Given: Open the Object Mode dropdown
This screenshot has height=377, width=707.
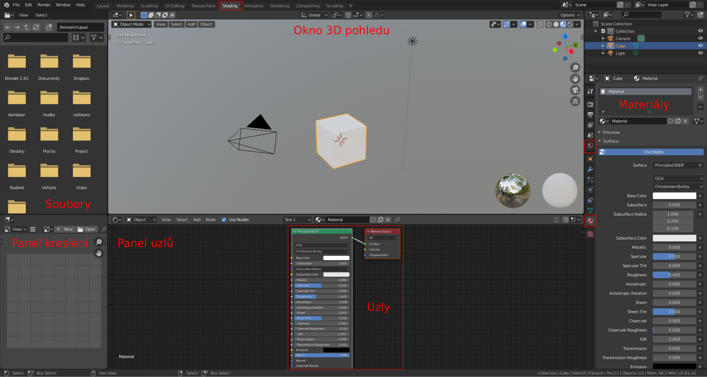Looking at the screenshot, I should coord(131,24).
